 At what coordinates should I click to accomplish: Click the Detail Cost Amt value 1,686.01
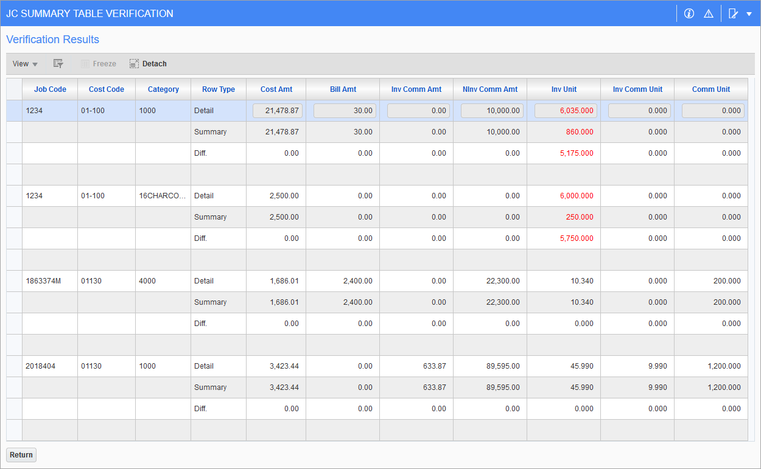tap(284, 281)
